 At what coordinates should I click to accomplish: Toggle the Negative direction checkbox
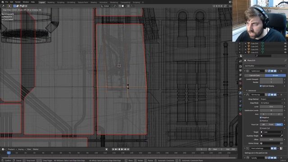point(261,117)
